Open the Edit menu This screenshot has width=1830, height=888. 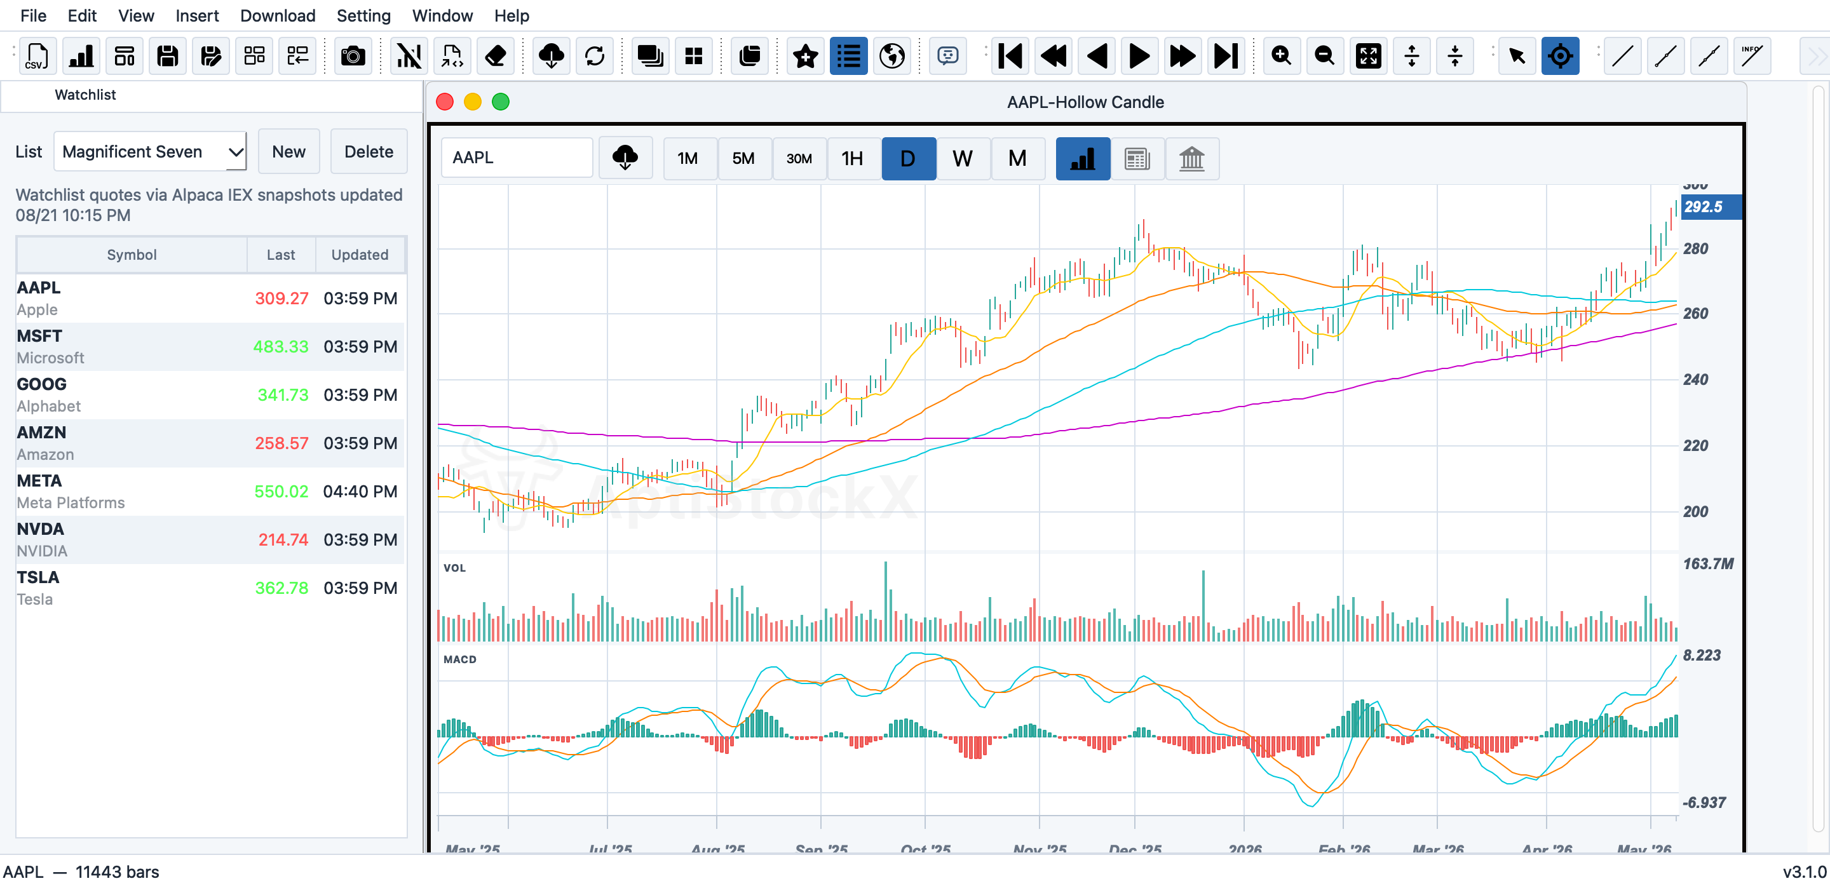point(83,16)
